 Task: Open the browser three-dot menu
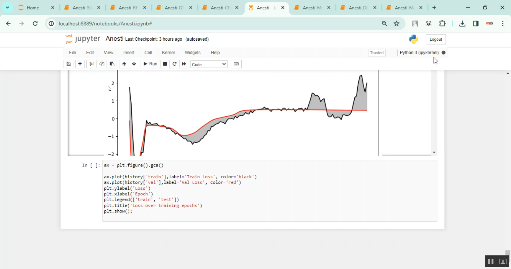[x=503, y=24]
